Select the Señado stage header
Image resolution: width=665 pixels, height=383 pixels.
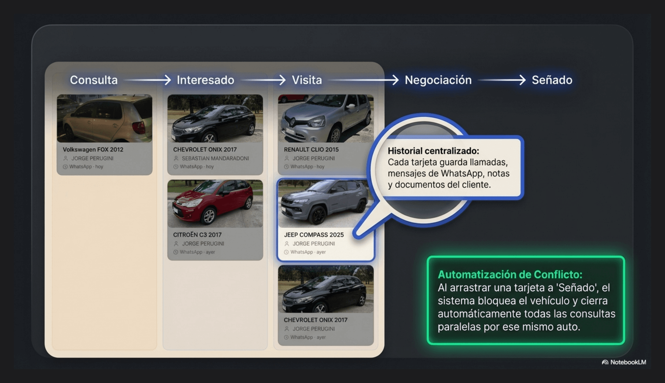[x=552, y=80]
